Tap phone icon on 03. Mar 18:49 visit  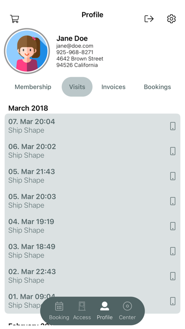173,251
